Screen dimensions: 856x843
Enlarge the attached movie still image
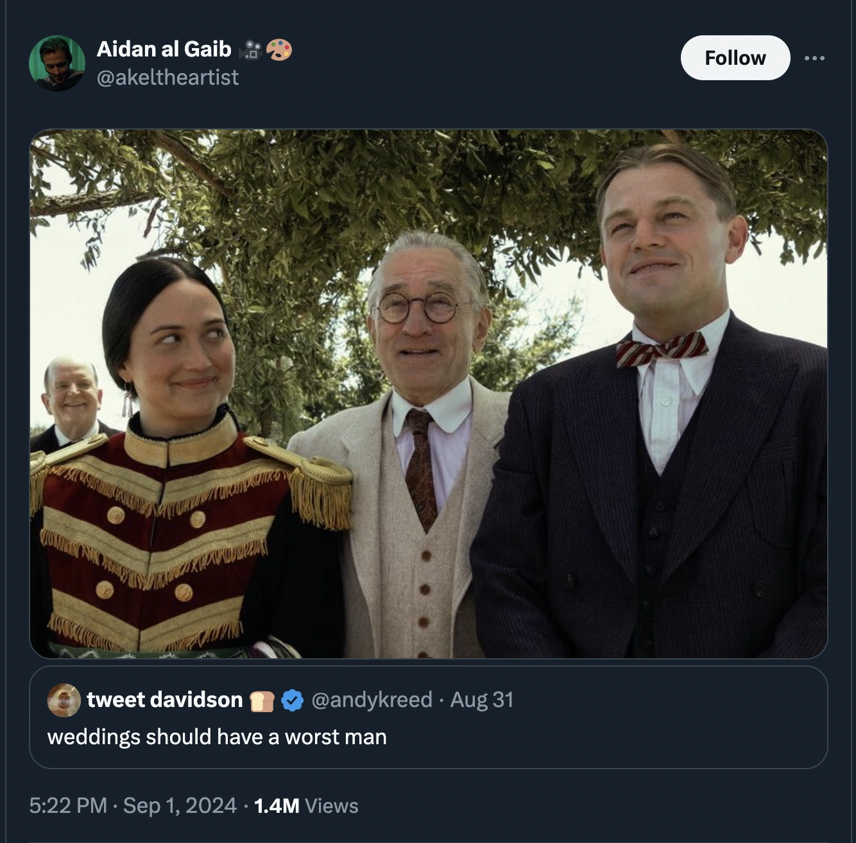click(x=428, y=393)
